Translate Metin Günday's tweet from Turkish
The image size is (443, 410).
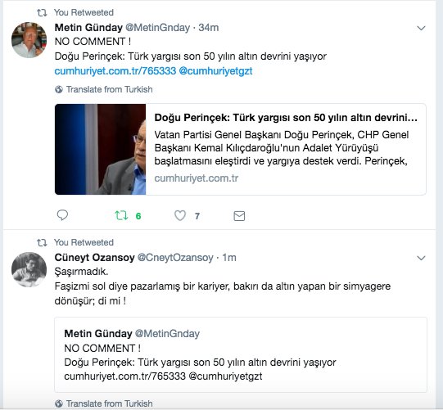click(x=110, y=89)
